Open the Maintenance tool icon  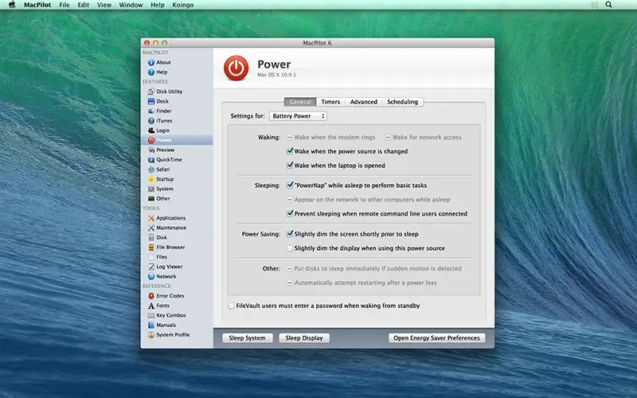click(151, 228)
